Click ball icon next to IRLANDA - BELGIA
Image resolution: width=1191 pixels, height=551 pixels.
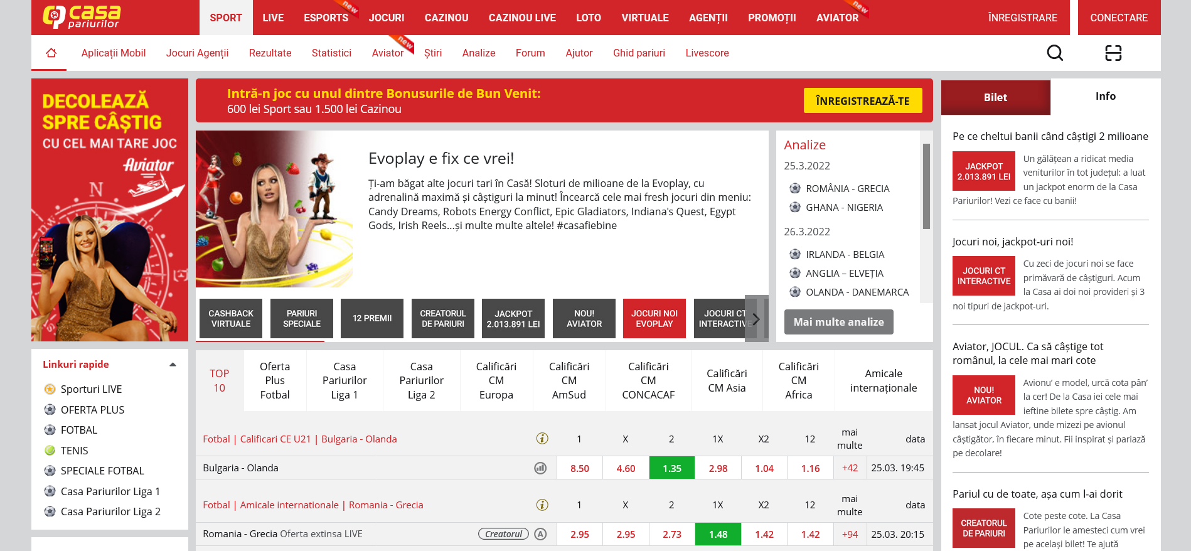[795, 254]
